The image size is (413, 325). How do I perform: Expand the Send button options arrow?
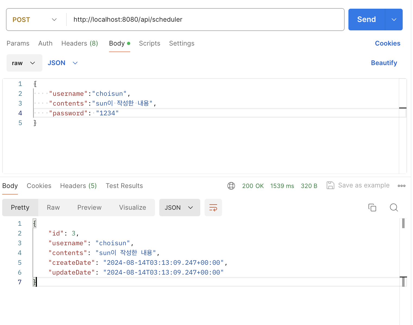pos(394,20)
